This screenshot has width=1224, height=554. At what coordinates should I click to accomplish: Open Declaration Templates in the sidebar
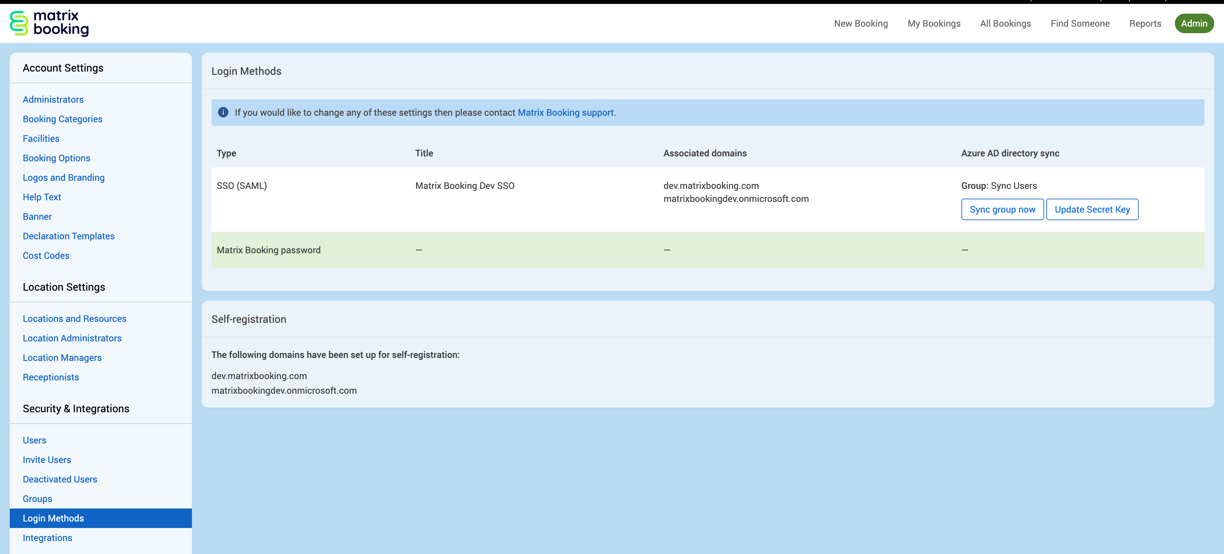[69, 236]
